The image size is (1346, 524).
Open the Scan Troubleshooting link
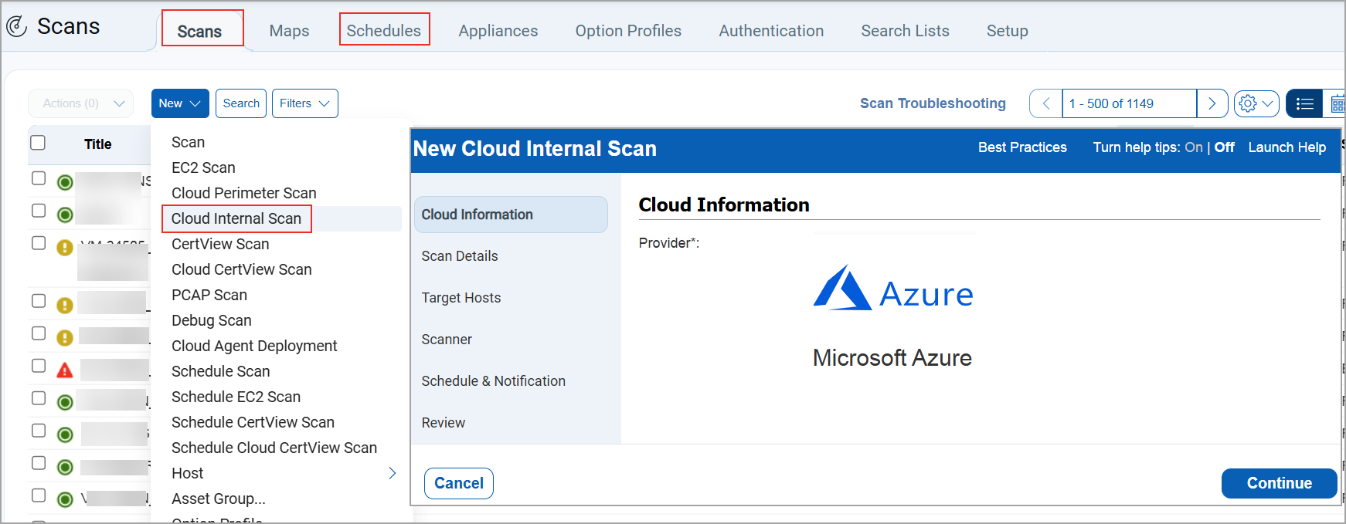point(933,103)
